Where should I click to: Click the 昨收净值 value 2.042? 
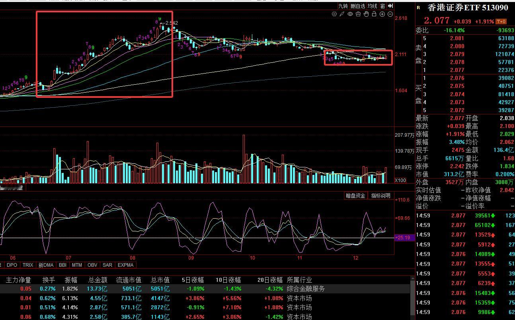507,190
